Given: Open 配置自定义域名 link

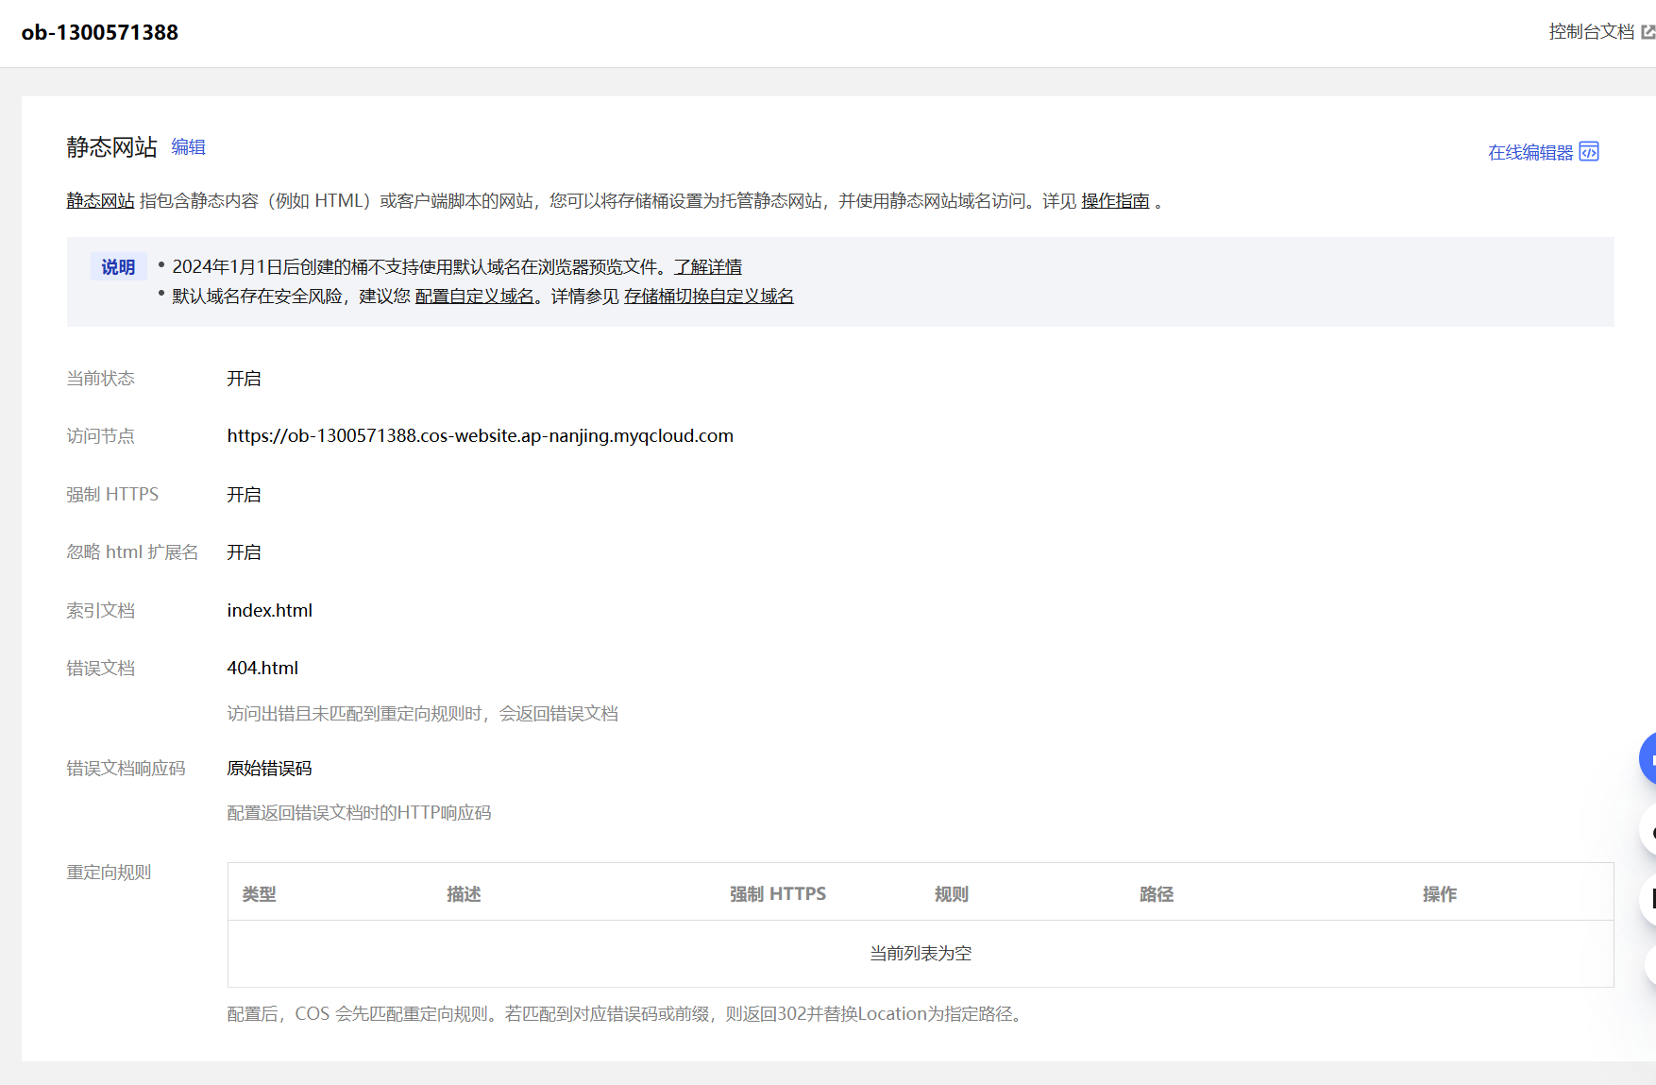Looking at the screenshot, I should click(475, 297).
